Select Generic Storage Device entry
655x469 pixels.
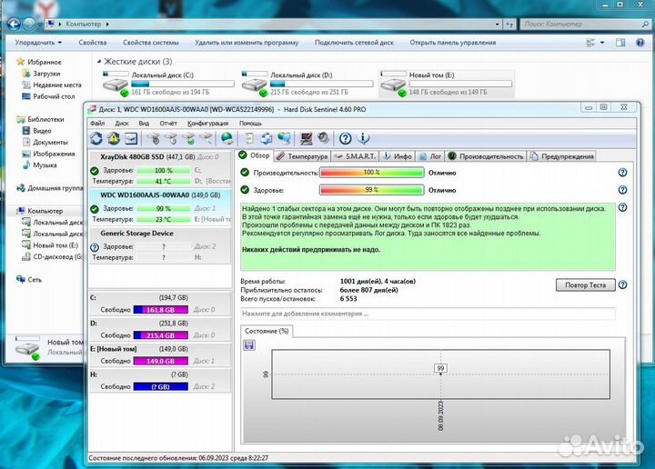(x=160, y=245)
